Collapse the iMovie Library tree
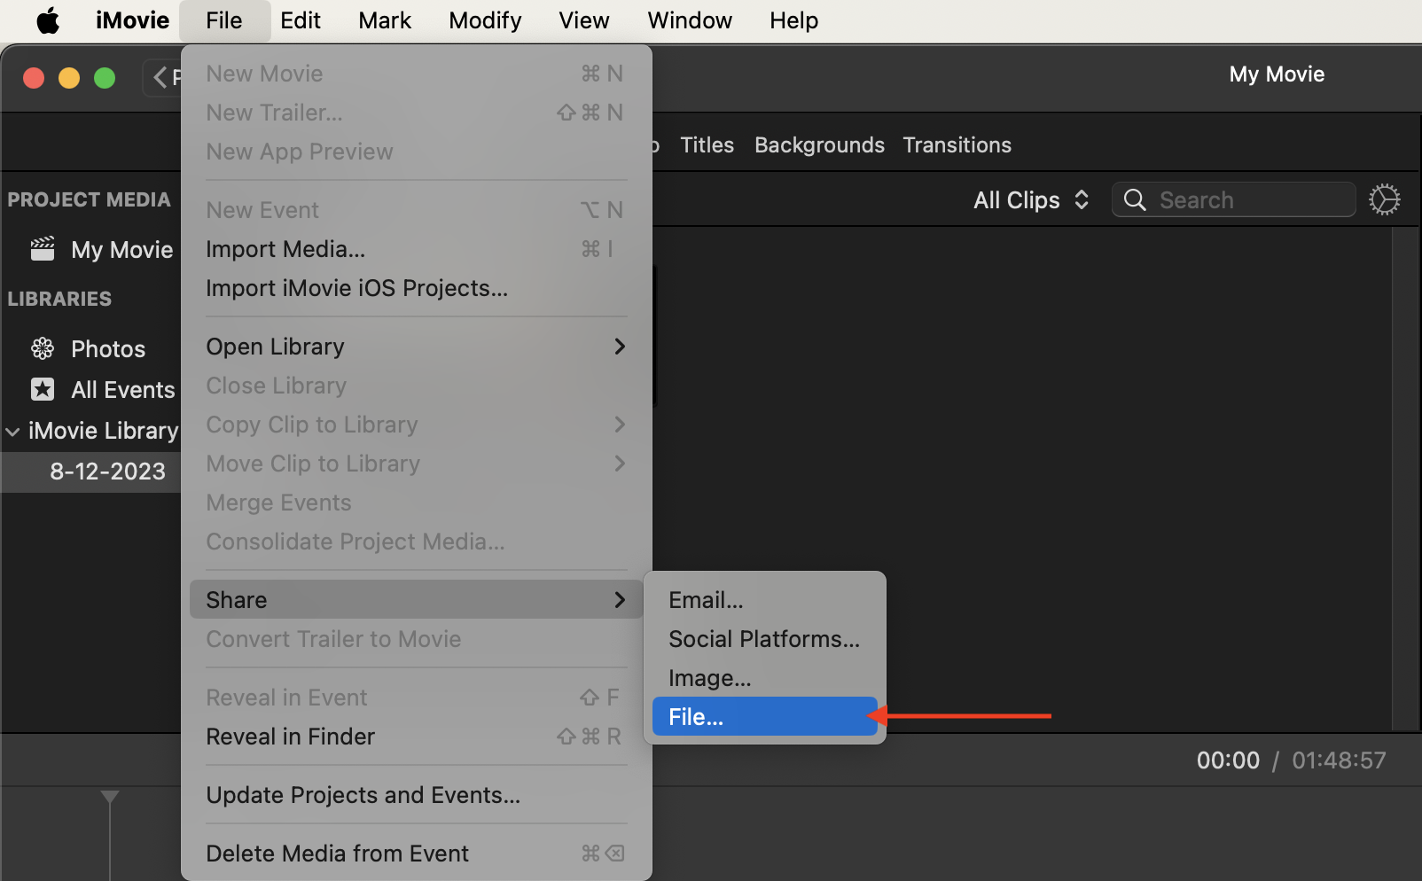This screenshot has width=1422, height=881. tap(12, 431)
